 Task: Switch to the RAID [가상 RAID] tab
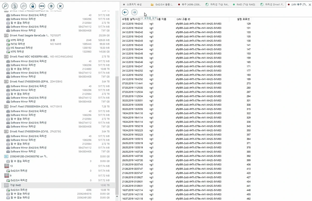(244, 4)
